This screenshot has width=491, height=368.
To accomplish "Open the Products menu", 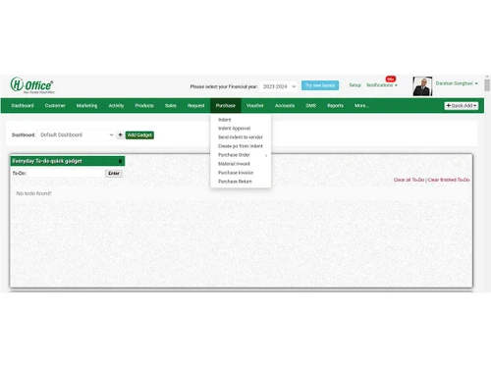I will pos(144,106).
